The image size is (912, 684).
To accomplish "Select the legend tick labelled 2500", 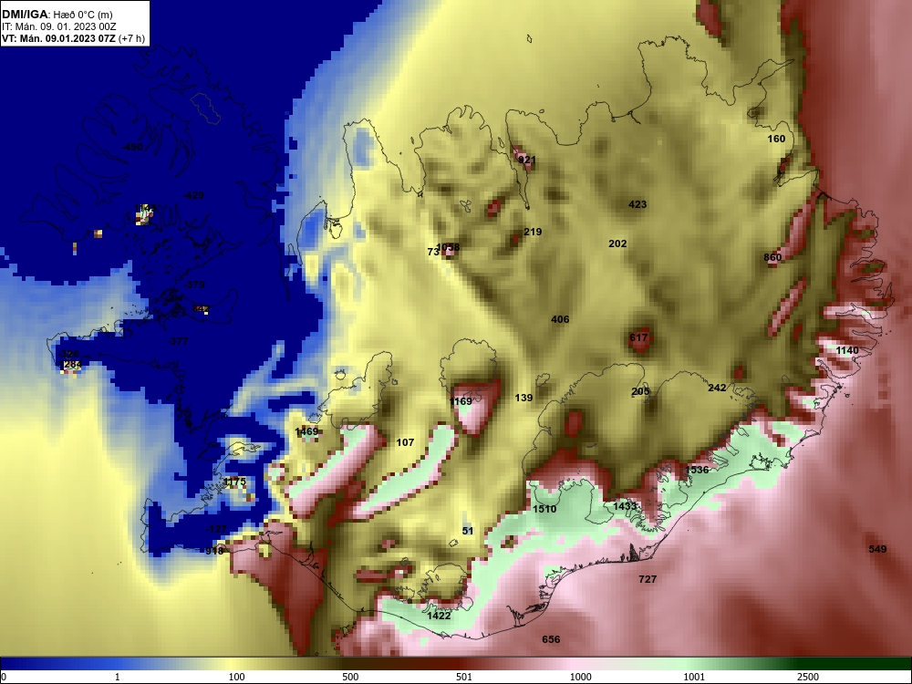I will (808, 677).
